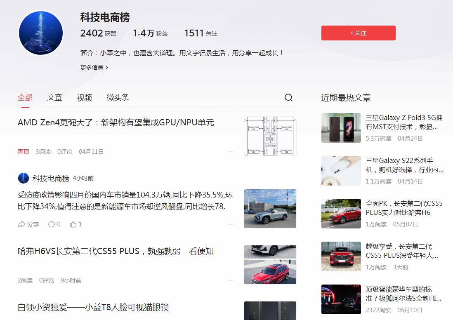The image size is (453, 320).
Task: Click the 极狐阿尔法S launch event thumbnail
Action: coord(341,299)
